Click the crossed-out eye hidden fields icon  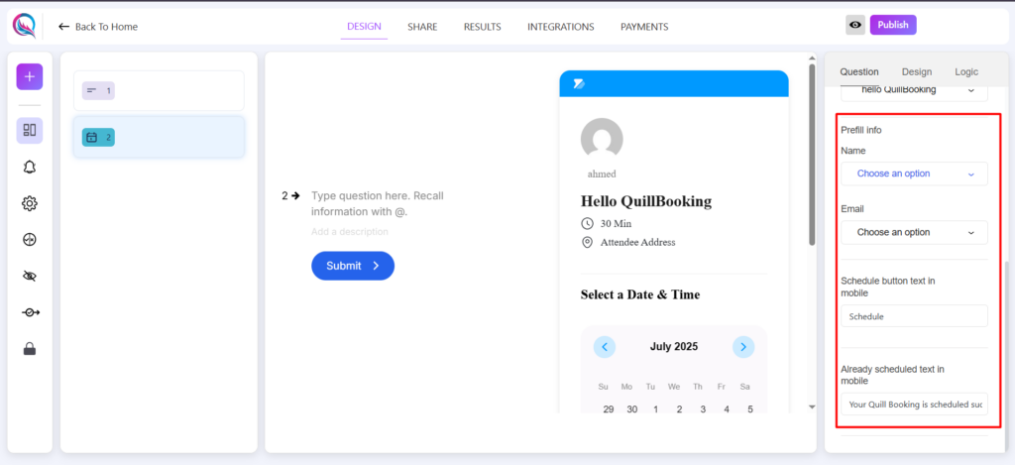tap(29, 276)
